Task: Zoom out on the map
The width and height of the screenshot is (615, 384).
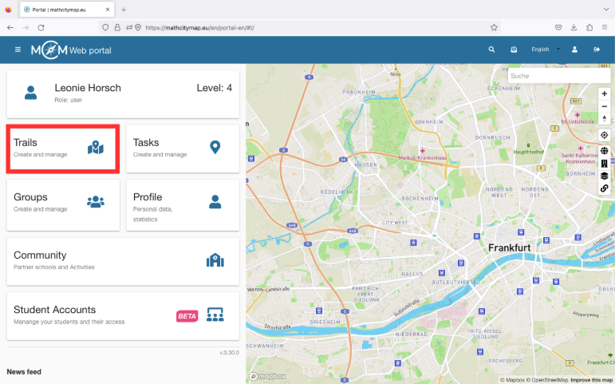Action: [x=604, y=106]
